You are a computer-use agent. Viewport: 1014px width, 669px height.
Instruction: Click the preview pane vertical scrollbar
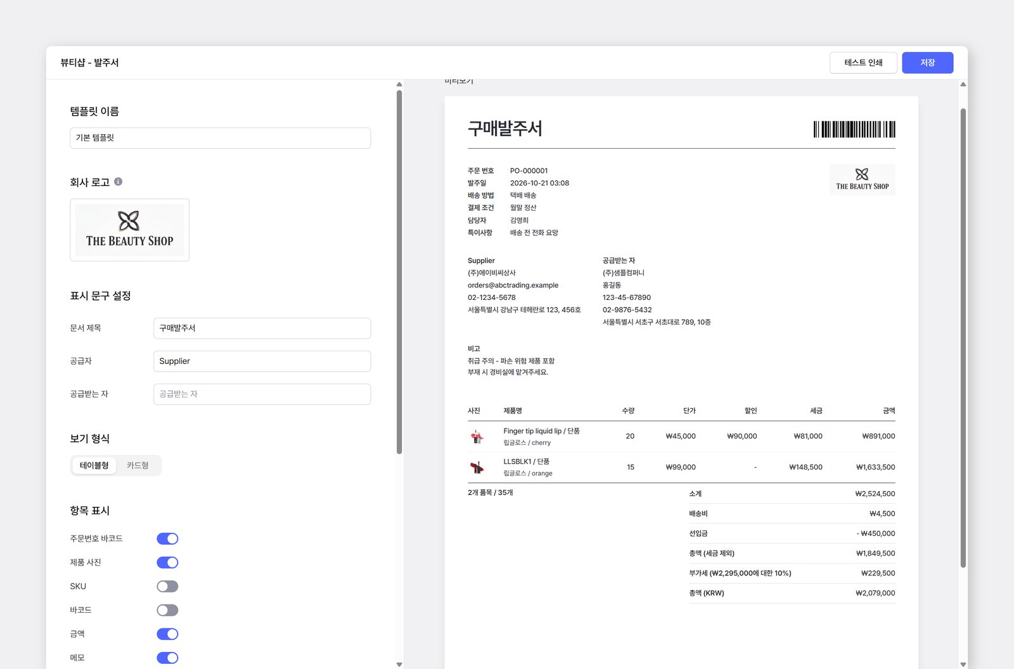click(x=963, y=338)
